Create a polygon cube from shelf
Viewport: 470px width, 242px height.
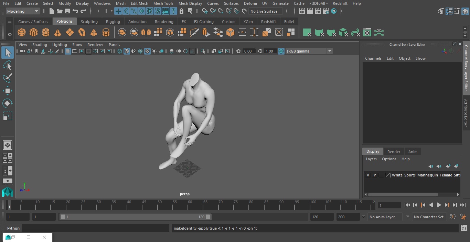34,33
